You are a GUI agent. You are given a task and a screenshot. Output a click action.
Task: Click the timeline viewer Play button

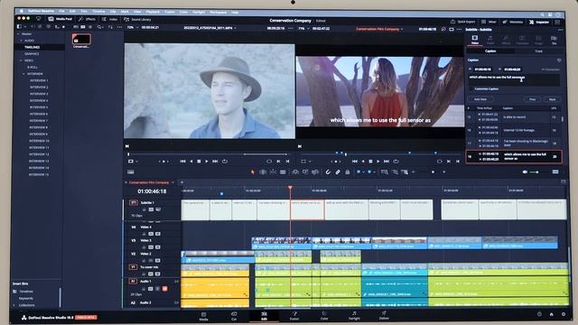[378, 162]
